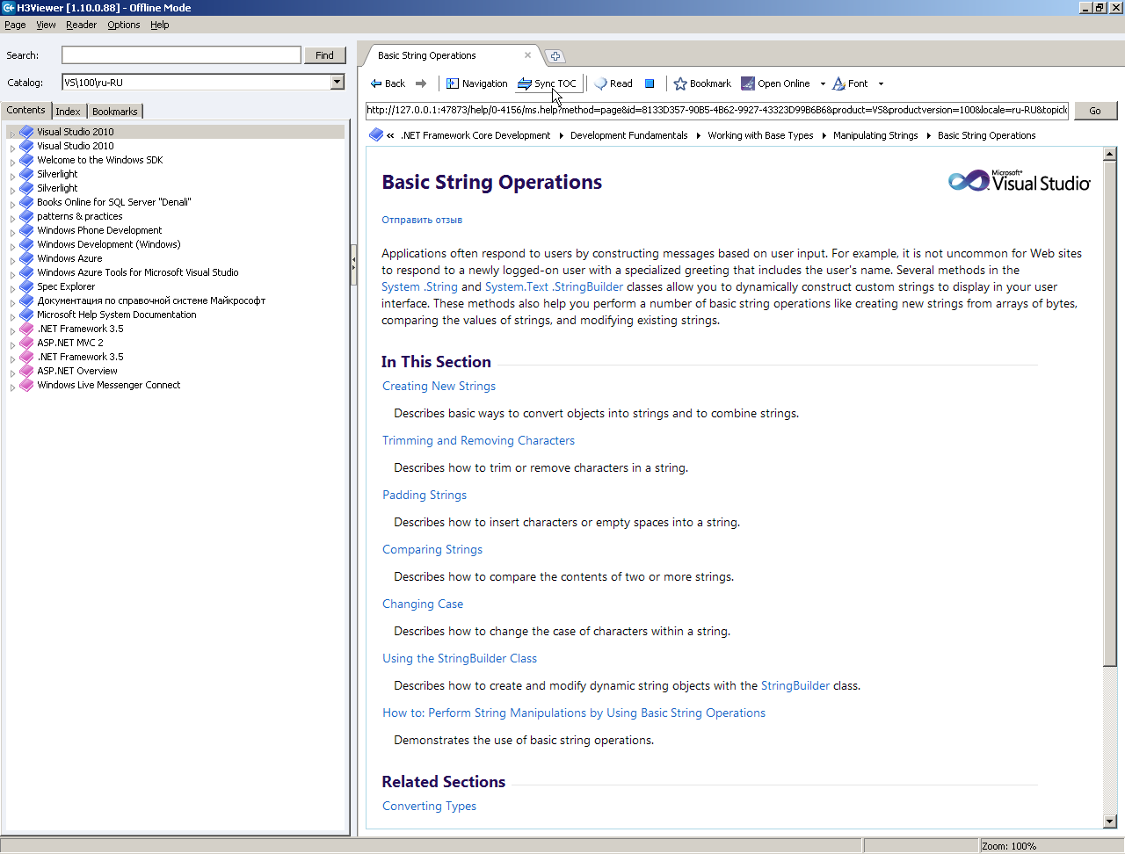Click Working with Base Types in the breadcrumb
1125x854 pixels.
(x=760, y=135)
